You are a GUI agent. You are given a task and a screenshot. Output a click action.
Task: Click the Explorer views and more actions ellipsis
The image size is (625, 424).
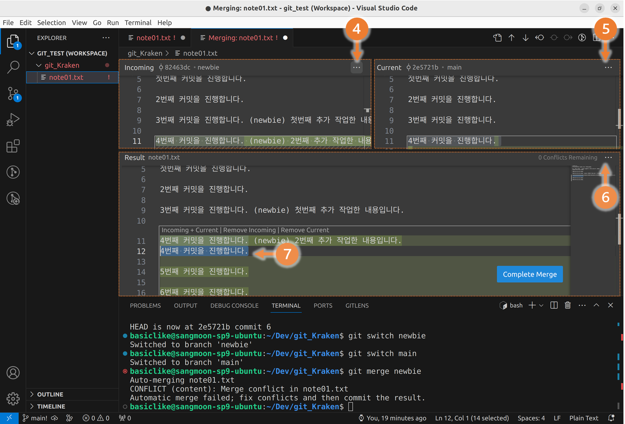point(106,38)
